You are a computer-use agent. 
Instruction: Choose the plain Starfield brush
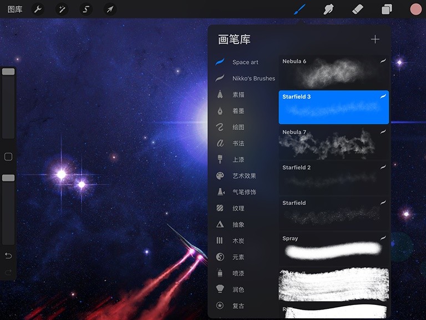(333, 213)
